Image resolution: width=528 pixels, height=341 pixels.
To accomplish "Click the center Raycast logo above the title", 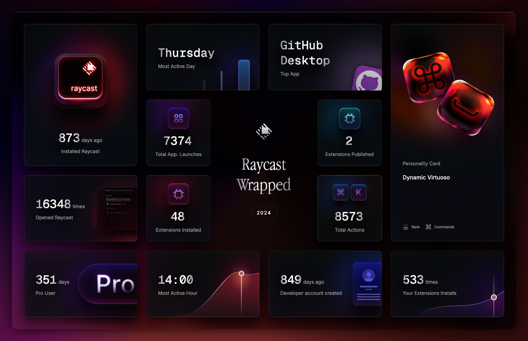I will 264,131.
